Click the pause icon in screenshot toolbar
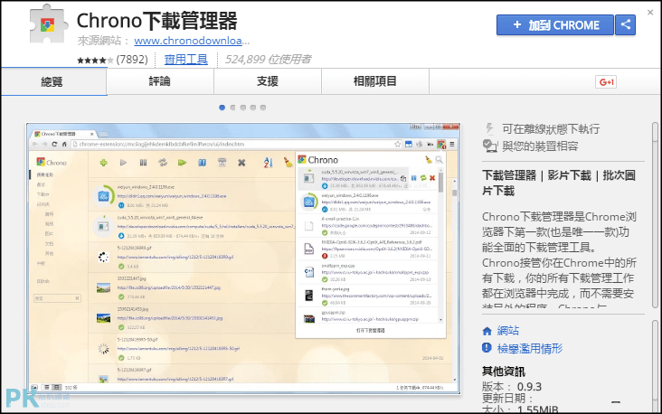662x414 pixels. [x=143, y=163]
